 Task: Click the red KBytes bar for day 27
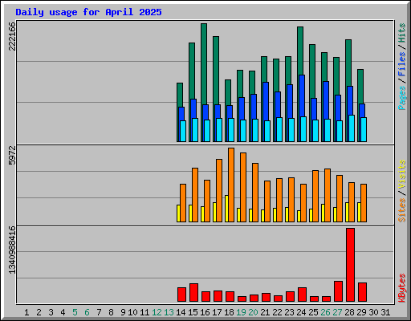point(338,291)
